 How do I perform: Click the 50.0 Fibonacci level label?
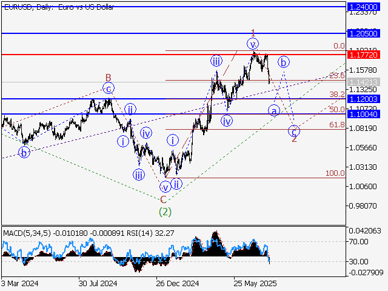(x=336, y=110)
